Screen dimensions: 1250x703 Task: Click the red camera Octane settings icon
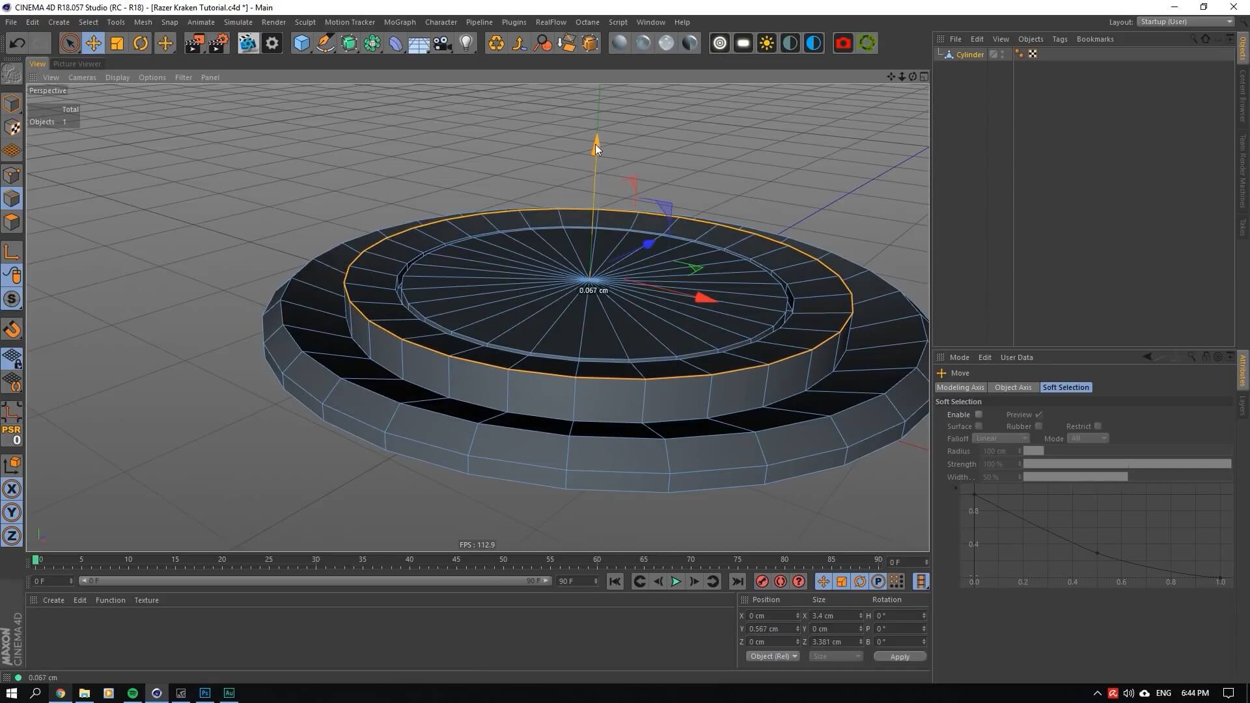coord(842,43)
